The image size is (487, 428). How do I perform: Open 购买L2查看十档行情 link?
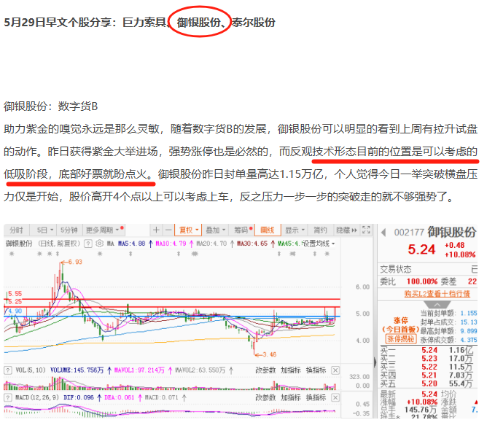coord(437,294)
